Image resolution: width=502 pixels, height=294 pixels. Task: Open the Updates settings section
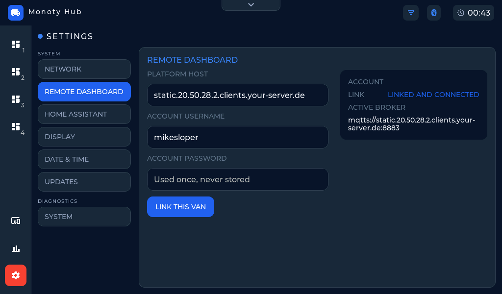point(84,182)
